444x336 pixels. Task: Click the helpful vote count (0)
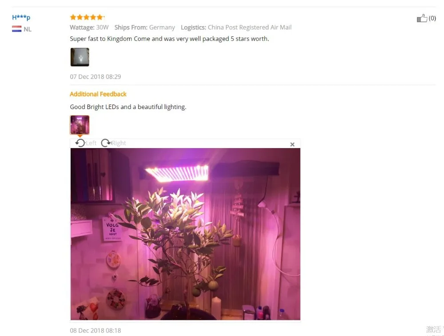432,18
